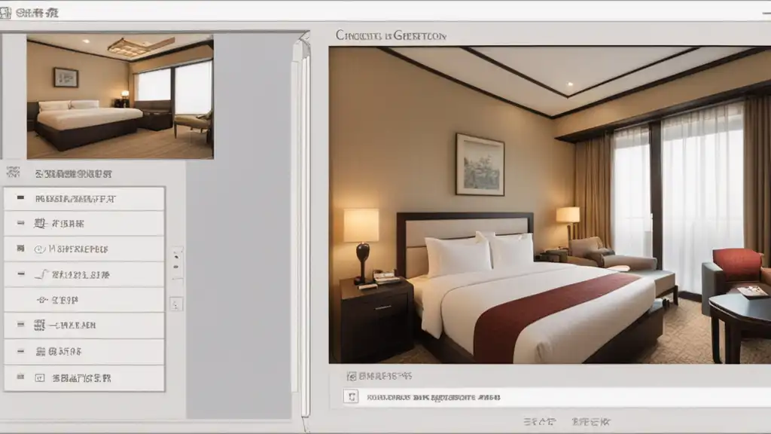The height and width of the screenshot is (434, 771).
Task: Click the vertical slider control beside the list
Action: click(177, 263)
